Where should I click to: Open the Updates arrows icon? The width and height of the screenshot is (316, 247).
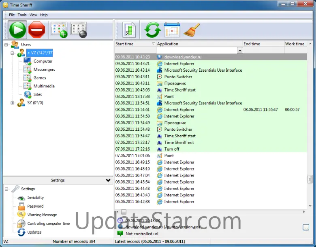21,232
